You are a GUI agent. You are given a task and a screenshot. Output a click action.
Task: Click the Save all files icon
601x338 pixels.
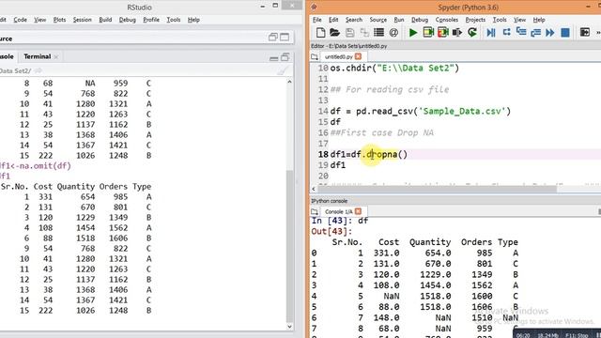pos(364,33)
